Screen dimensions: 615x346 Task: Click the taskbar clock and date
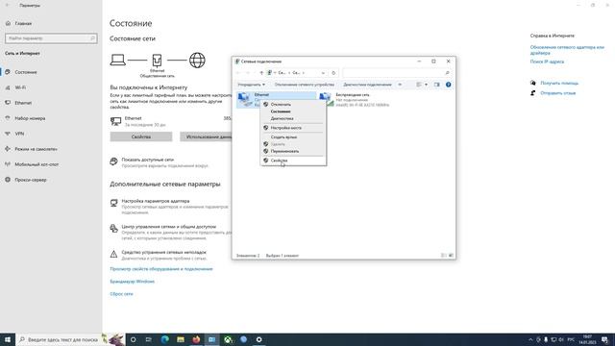(587, 339)
